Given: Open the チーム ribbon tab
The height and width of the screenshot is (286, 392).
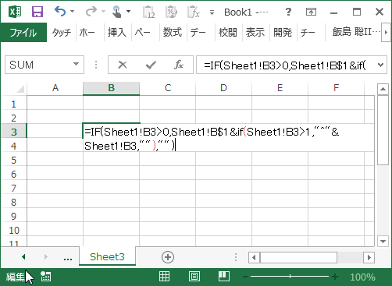Looking at the screenshot, I should (x=308, y=32).
